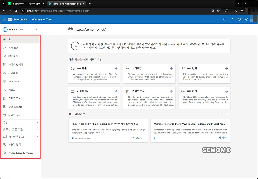Open the 사이트맵 card arrow
The image size is (258, 179).
tap(171, 68)
